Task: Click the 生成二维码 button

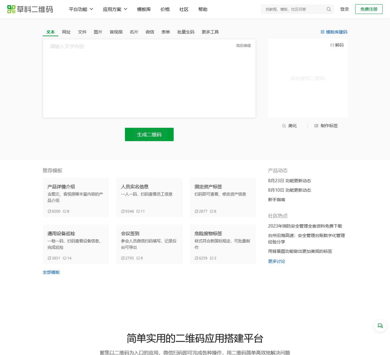Action: (x=149, y=134)
